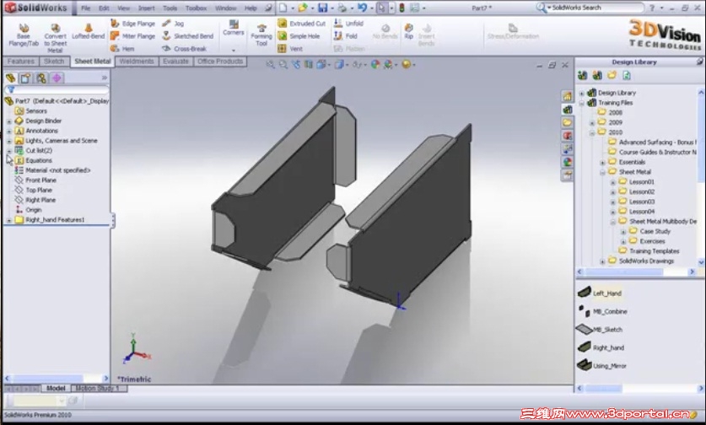706x425 pixels.
Task: Open the FeatureManager design tree tab
Action: (10, 78)
